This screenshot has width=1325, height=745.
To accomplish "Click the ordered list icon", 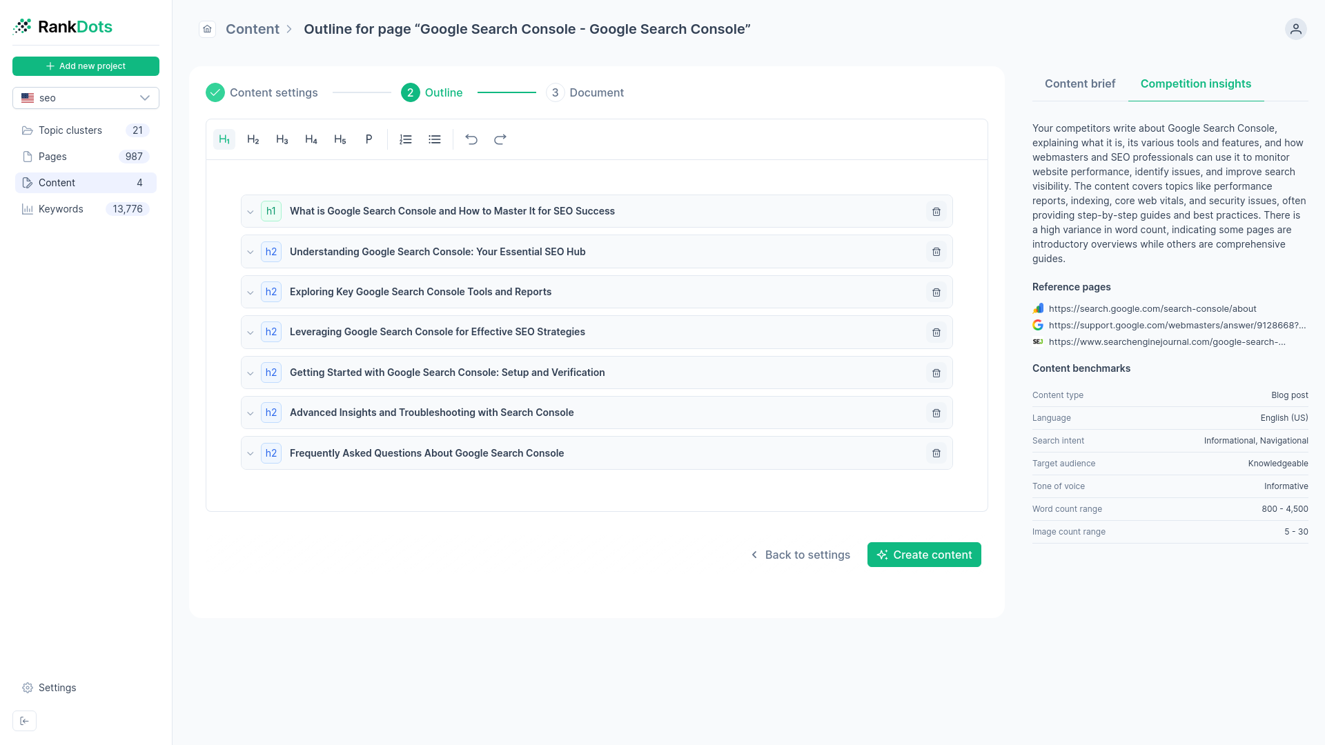I will coord(405,139).
